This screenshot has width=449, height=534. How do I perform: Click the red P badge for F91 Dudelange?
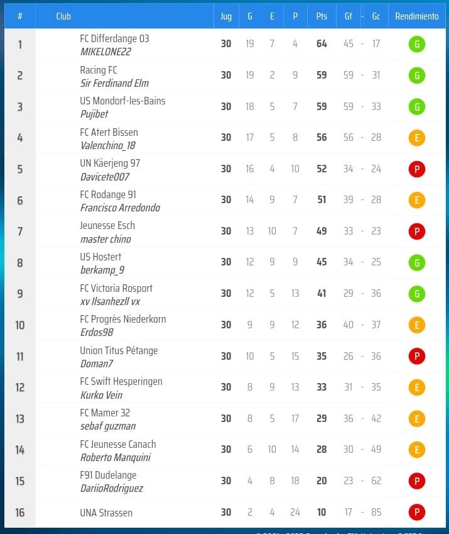[x=416, y=481]
